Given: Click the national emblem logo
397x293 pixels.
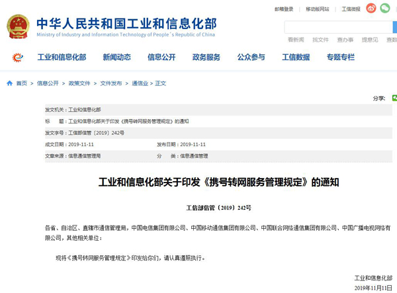Looking at the screenshot, I should (x=18, y=26).
